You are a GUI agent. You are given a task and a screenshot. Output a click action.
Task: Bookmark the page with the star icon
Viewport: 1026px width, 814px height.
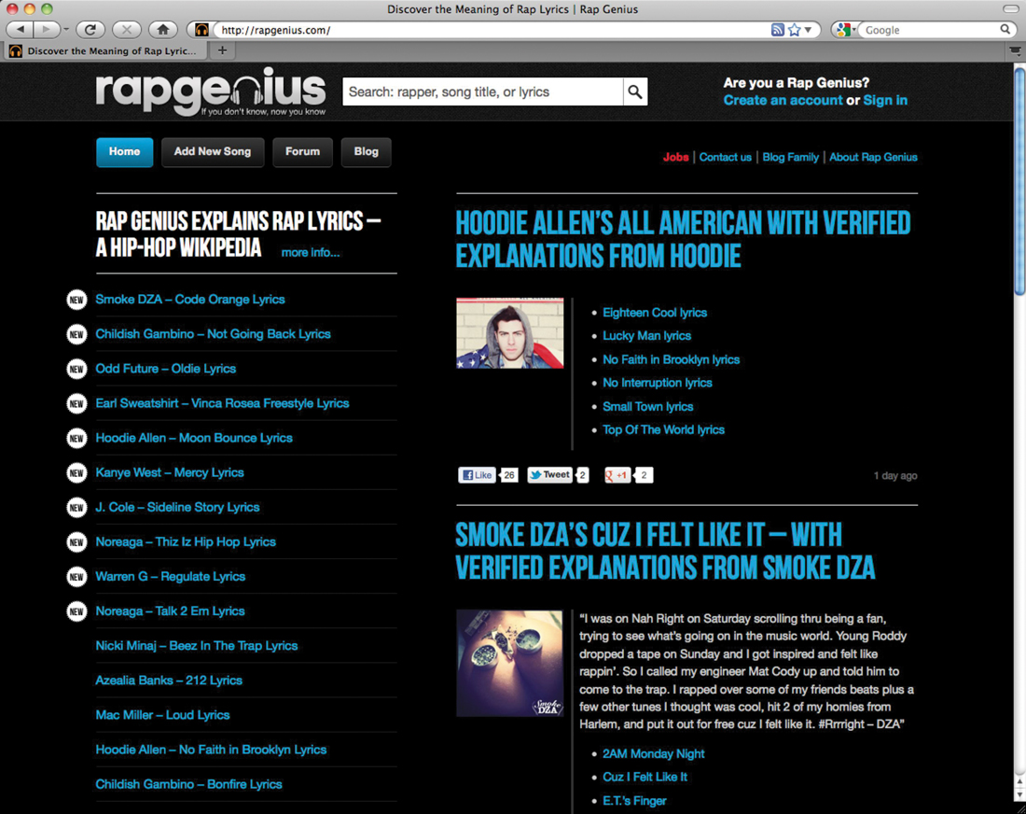tap(795, 30)
